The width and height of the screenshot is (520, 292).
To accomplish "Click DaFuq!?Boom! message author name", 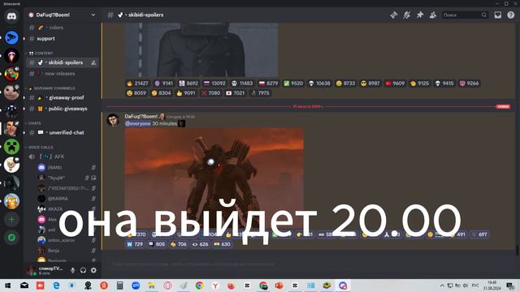I will (141, 116).
